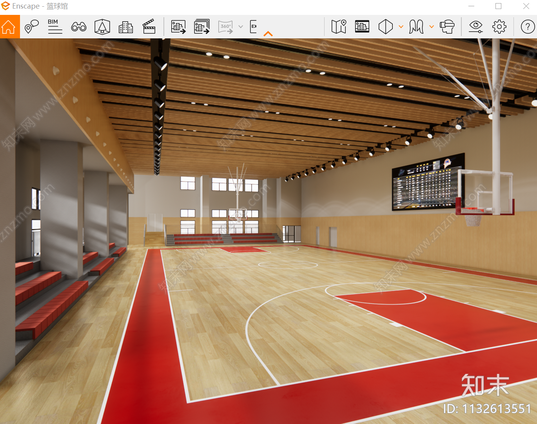Open the Video Editor clapperboard icon
This screenshot has width=537, height=424.
coord(149,26)
